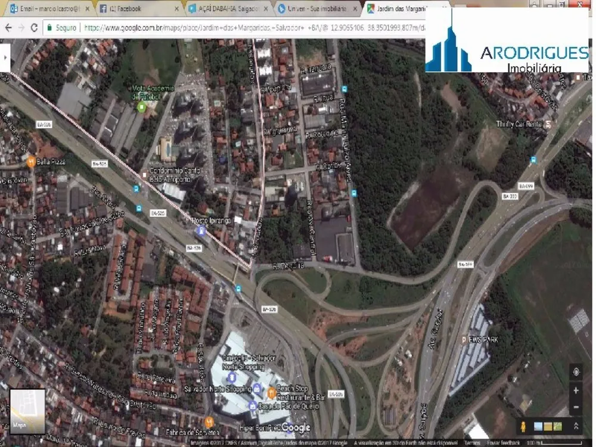Click the bus stop icon below Thrifty Car Rental

pos(533,160)
